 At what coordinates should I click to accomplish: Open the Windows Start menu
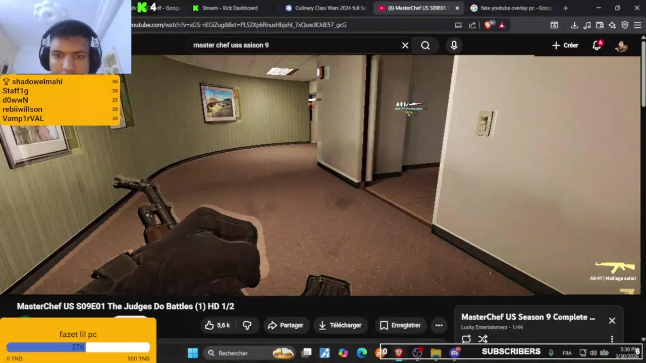pos(193,353)
